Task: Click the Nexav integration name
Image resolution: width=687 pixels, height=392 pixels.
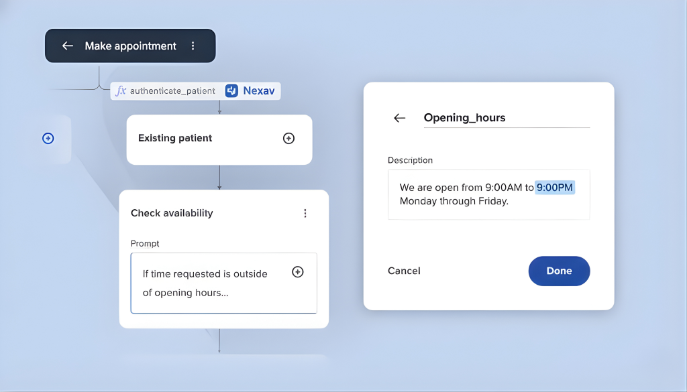Action: 258,90
